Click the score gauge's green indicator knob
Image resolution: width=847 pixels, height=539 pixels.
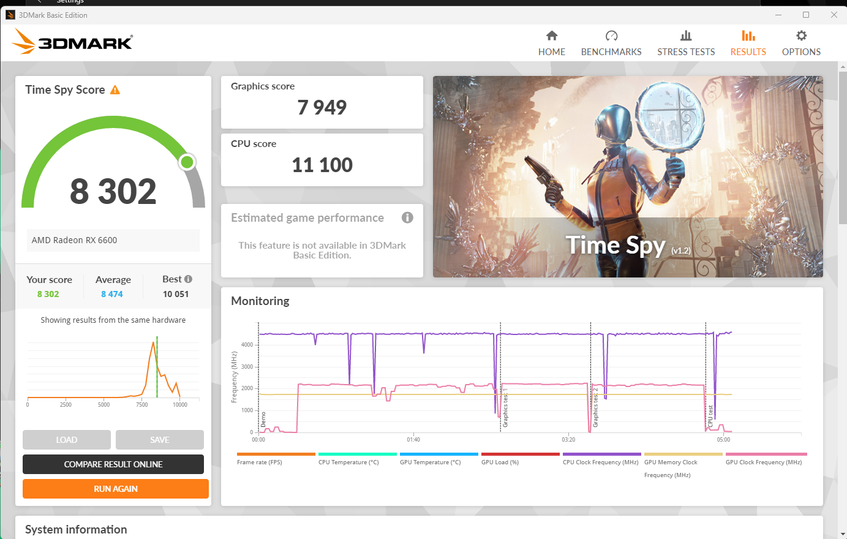pos(187,162)
